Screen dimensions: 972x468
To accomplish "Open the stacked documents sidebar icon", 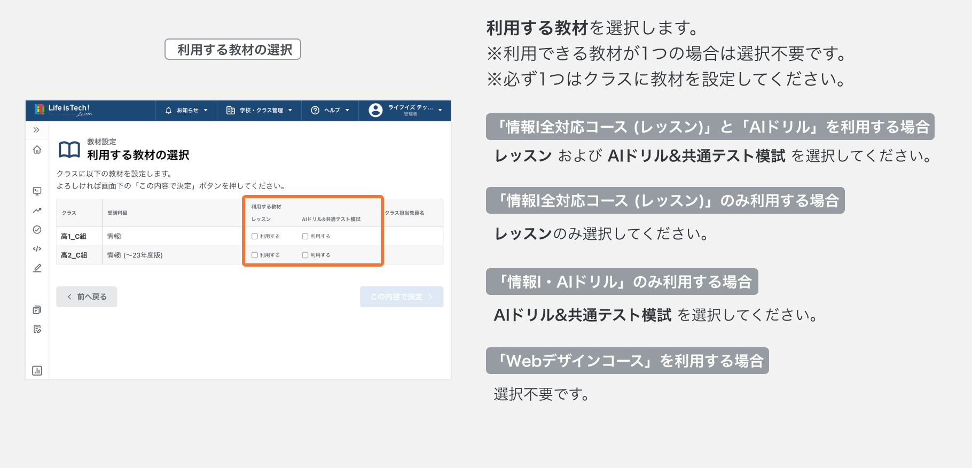I will click(x=37, y=310).
